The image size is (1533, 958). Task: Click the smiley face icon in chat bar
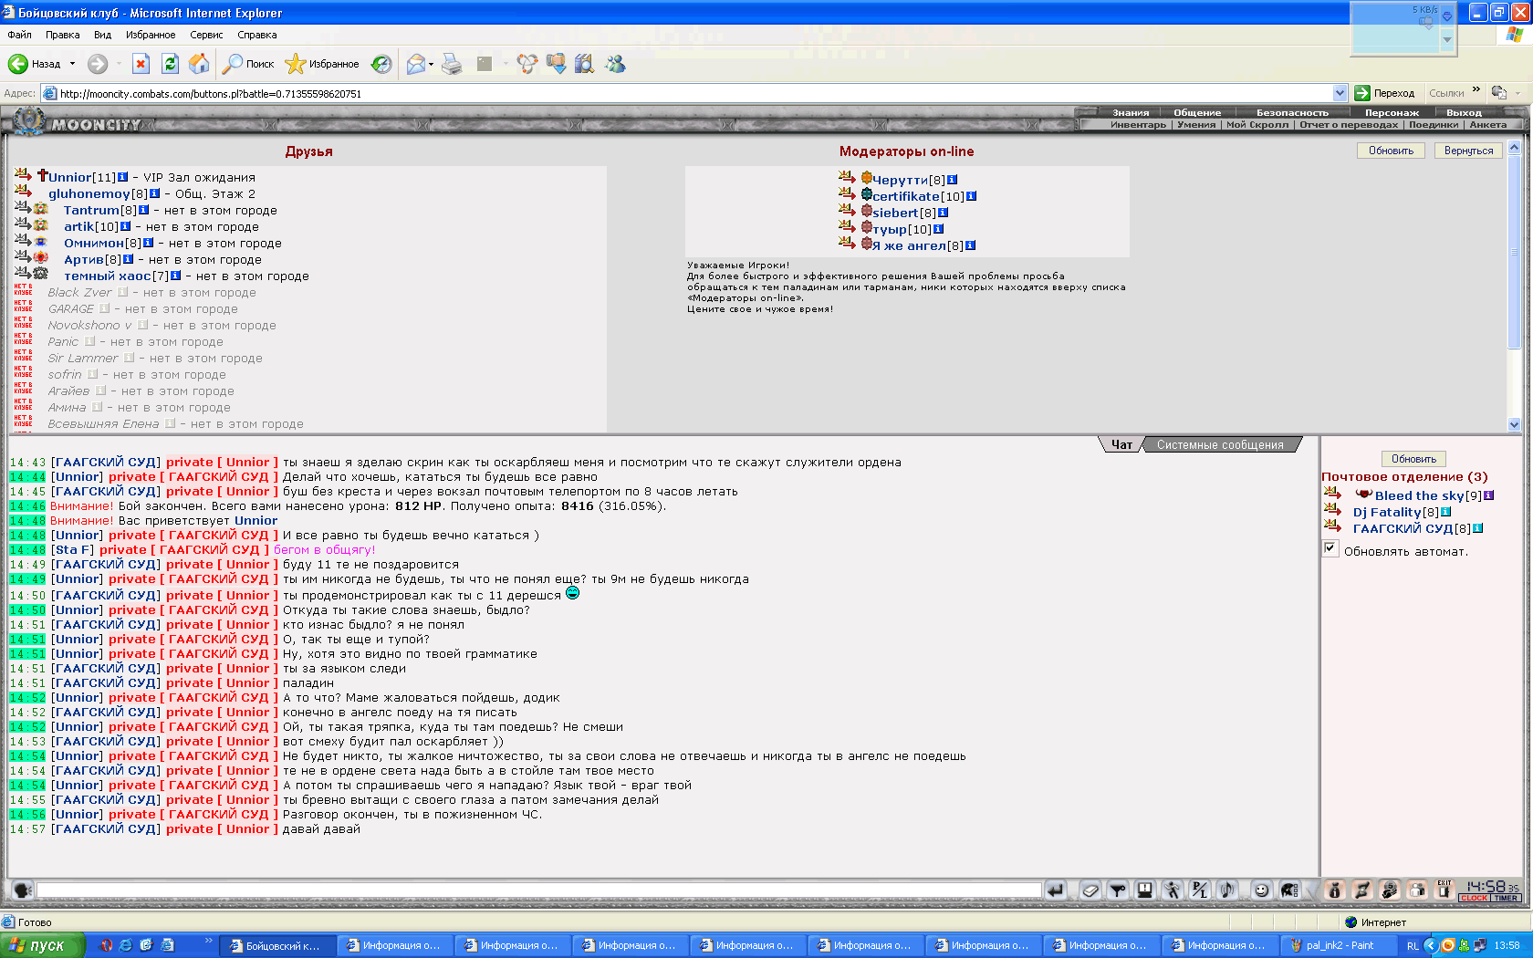[x=1261, y=890]
